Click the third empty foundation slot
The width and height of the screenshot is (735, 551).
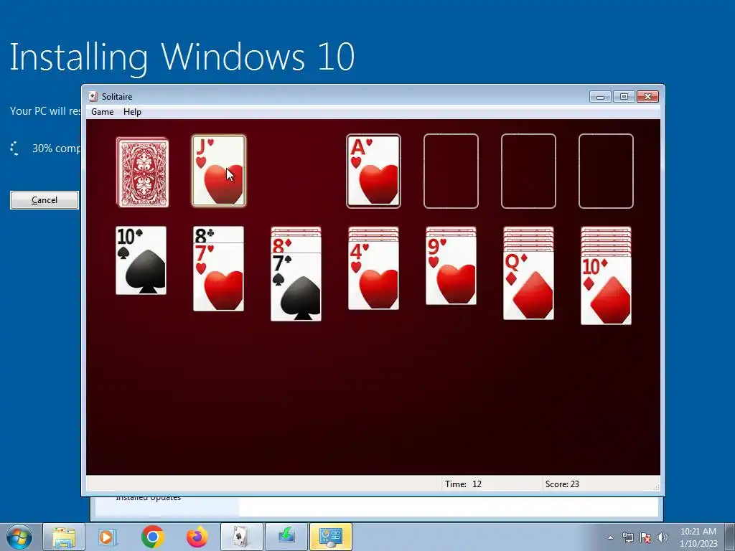click(528, 171)
